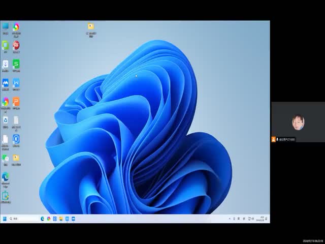Open This PC desktop icon
325x244 pixels.
click(6, 26)
